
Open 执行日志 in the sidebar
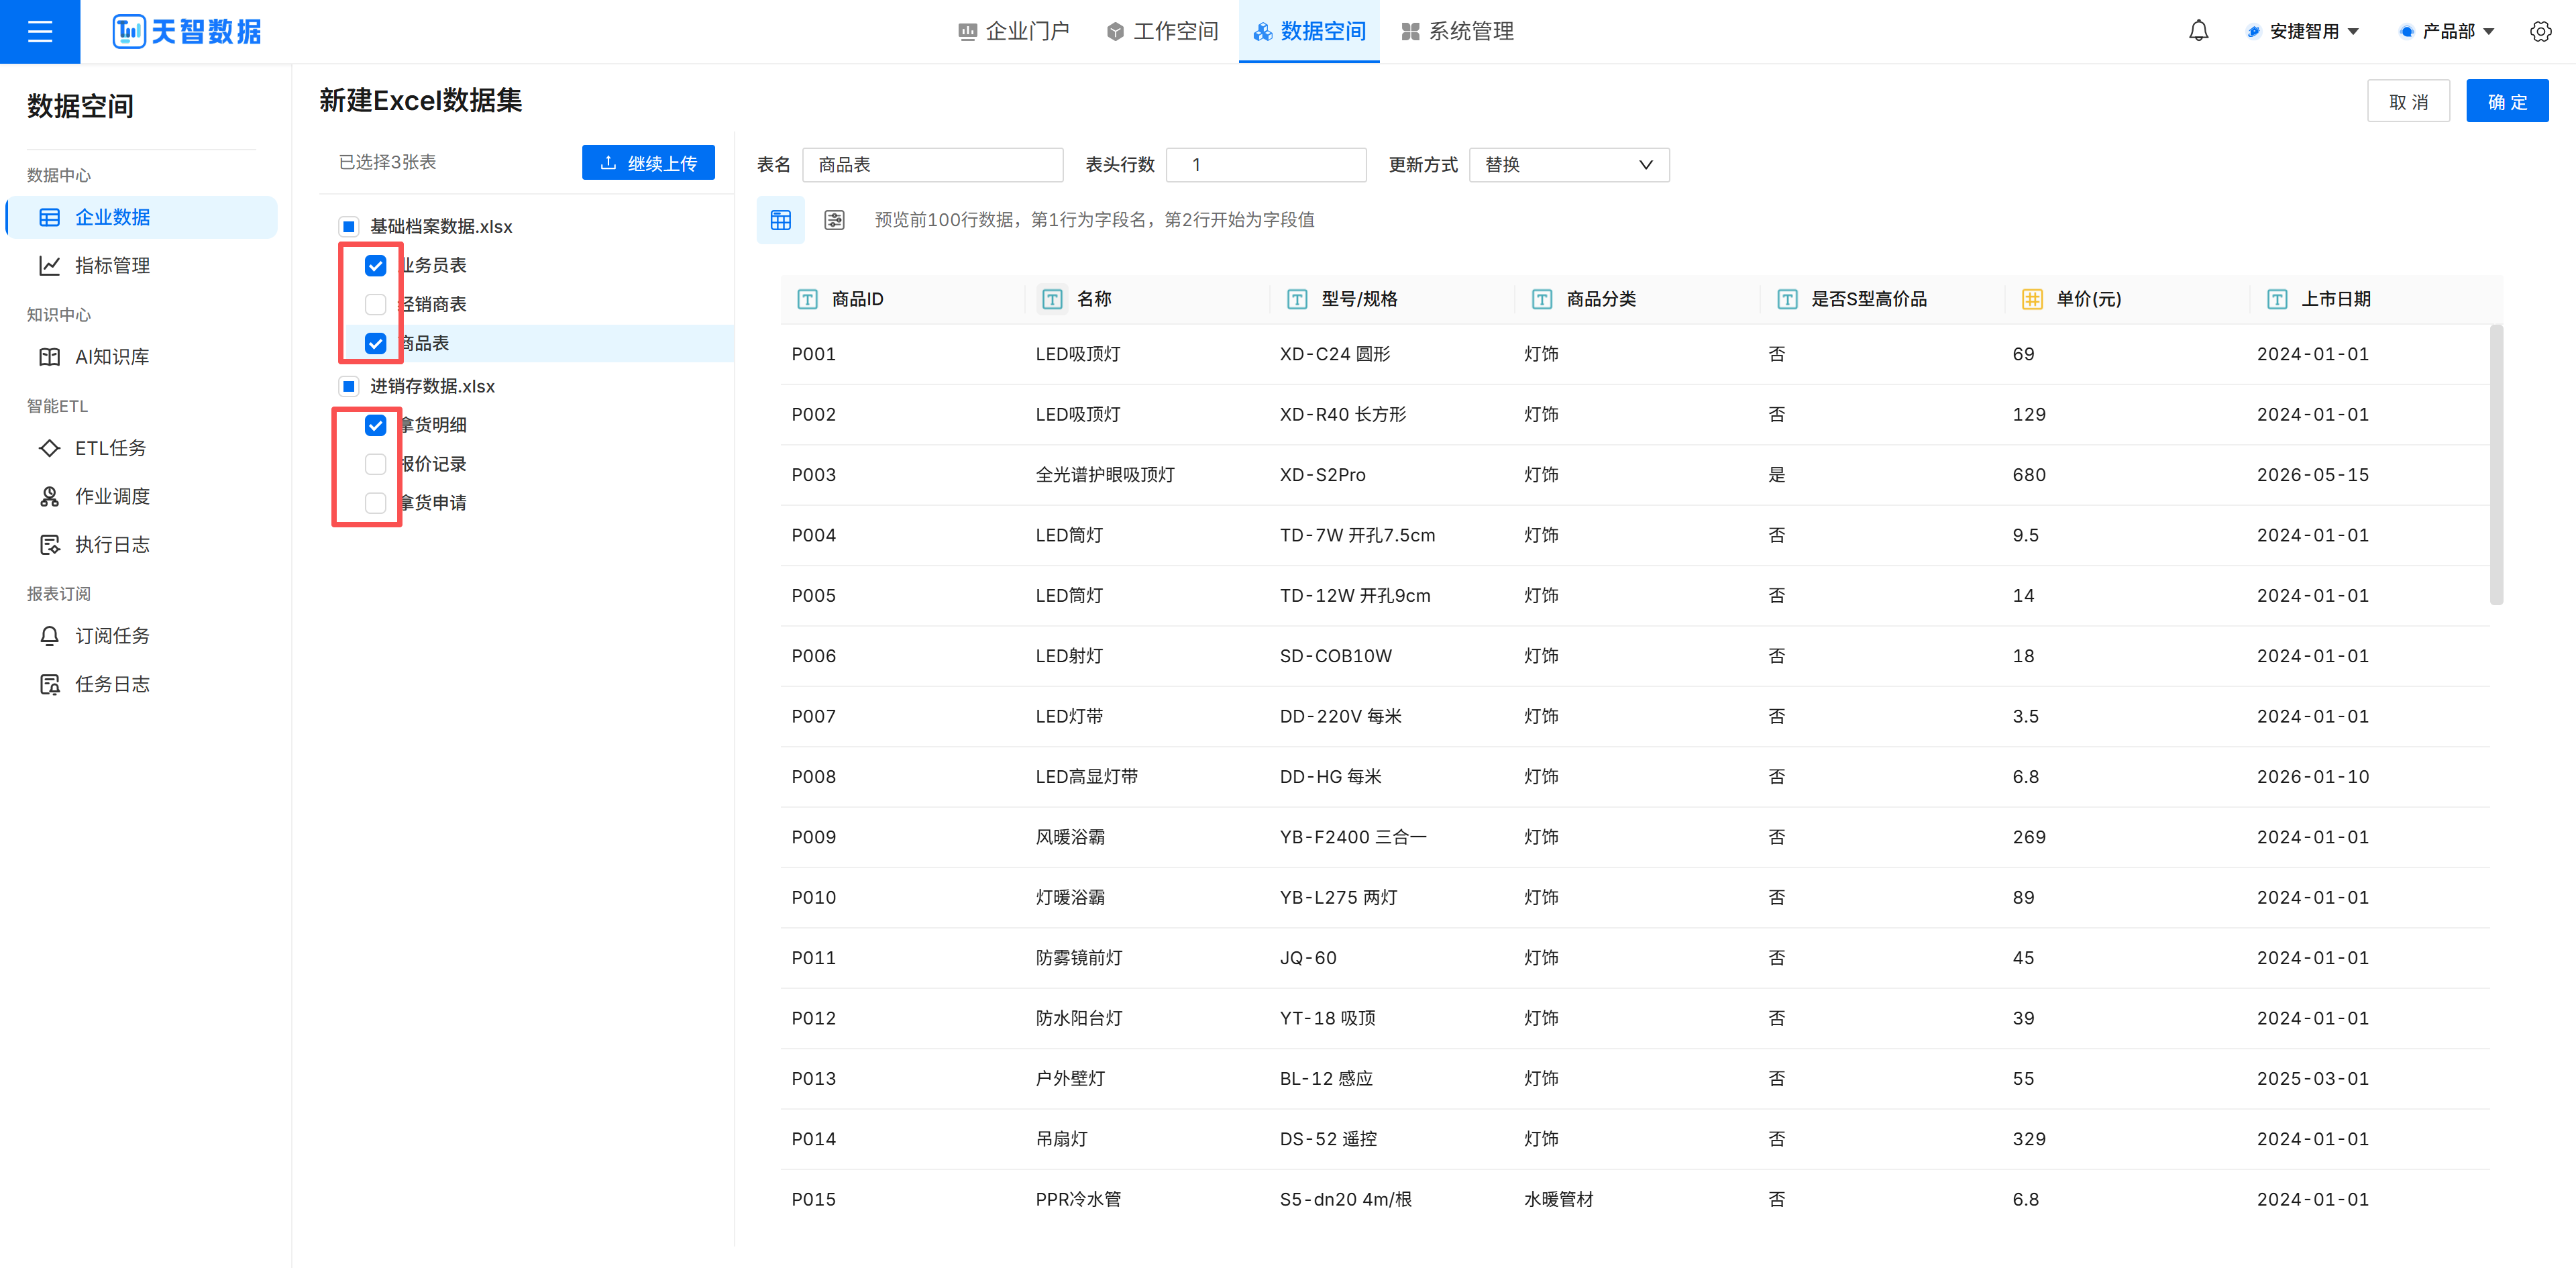(141, 545)
